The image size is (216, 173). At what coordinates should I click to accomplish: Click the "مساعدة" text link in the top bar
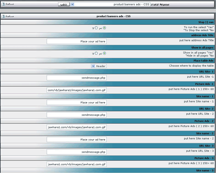(x=10, y=4)
